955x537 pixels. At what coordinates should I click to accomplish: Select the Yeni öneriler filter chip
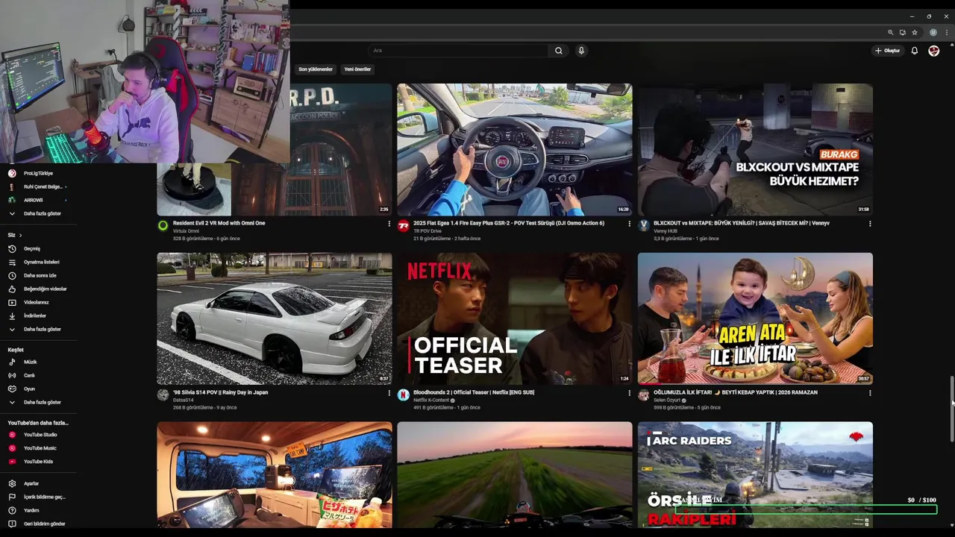pos(357,69)
